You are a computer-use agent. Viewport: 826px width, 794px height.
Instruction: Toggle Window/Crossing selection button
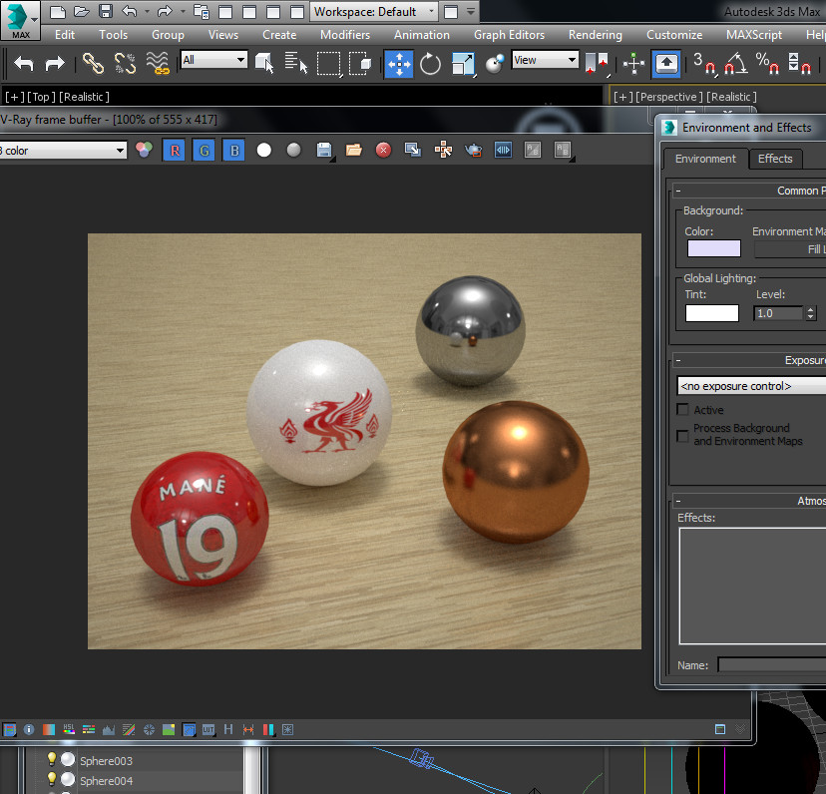click(360, 64)
